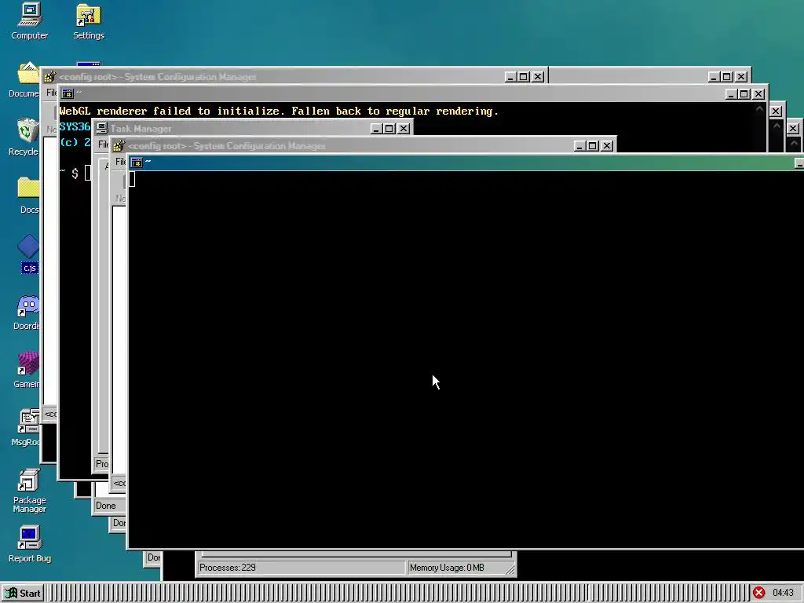Image resolution: width=804 pixels, height=603 pixels.
Task: Close the frontmost System Configuration Manager window
Action: coord(607,145)
